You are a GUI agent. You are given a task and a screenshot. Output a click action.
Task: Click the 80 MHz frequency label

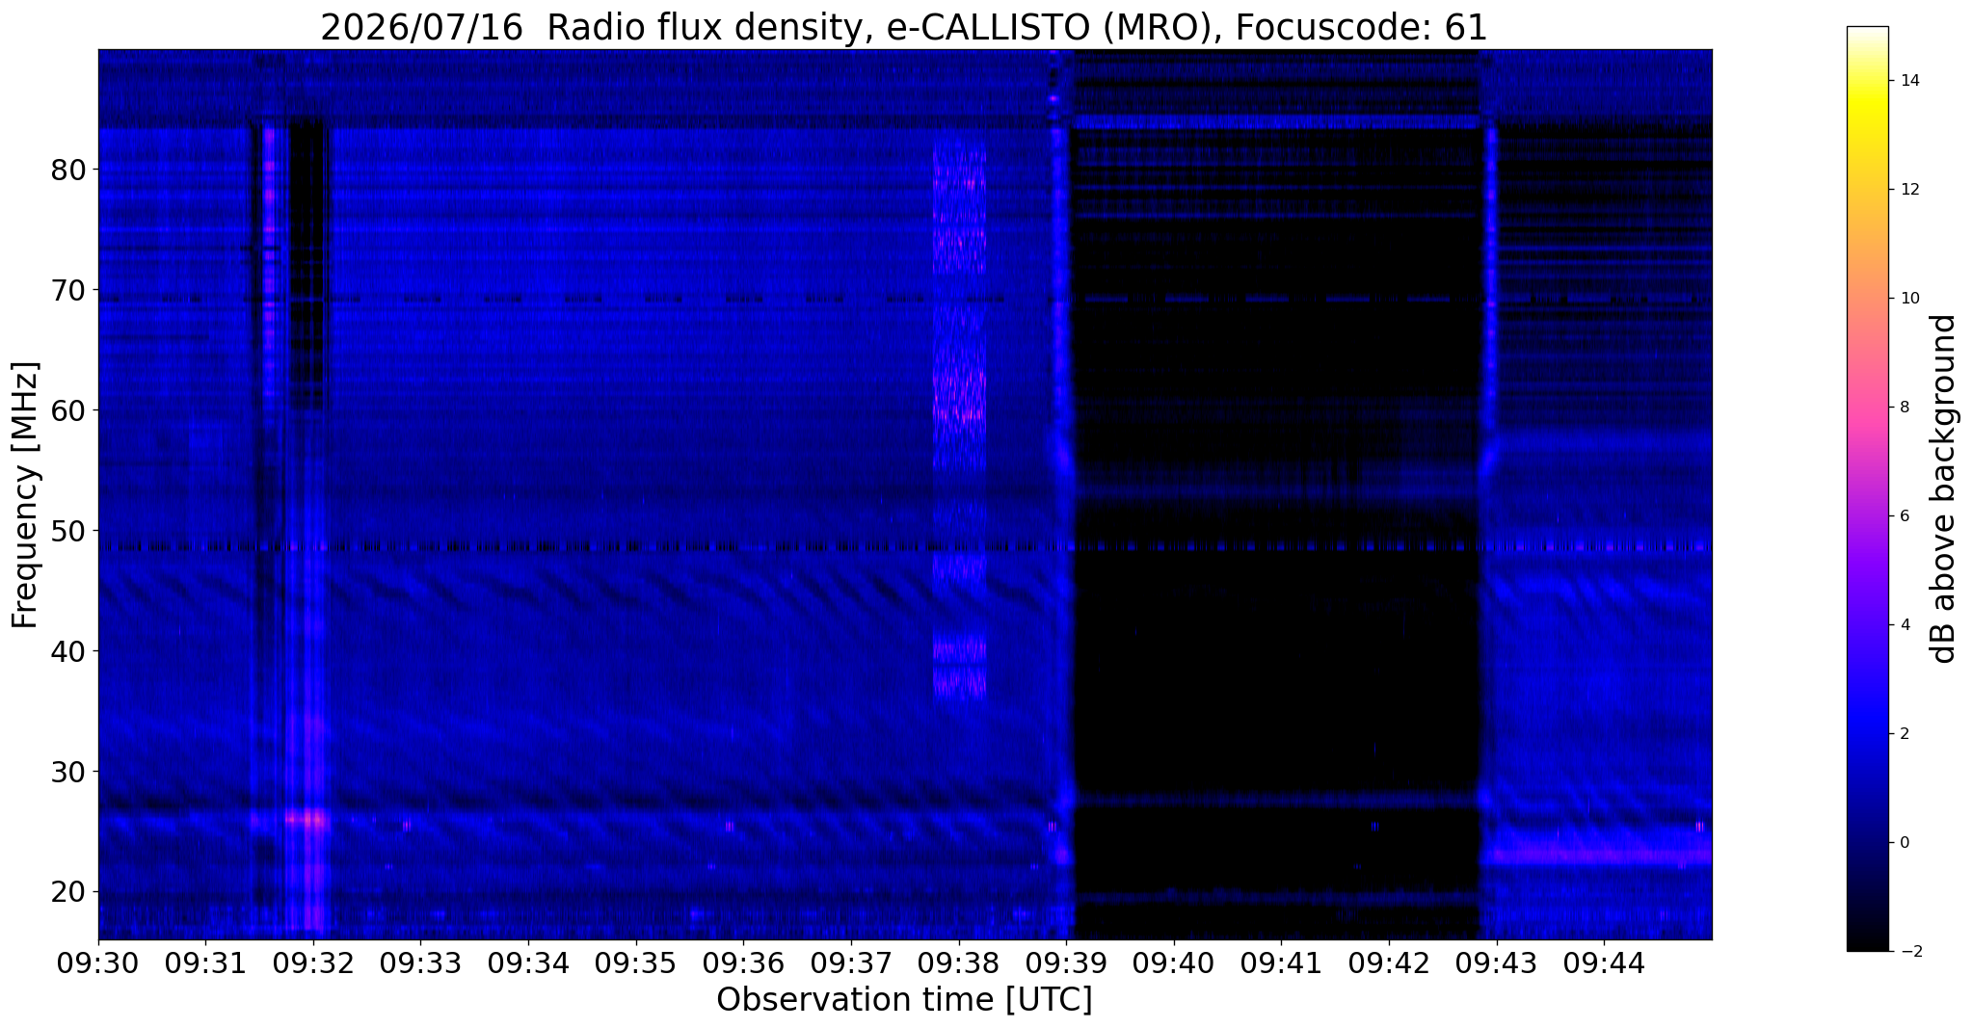pos(68,170)
